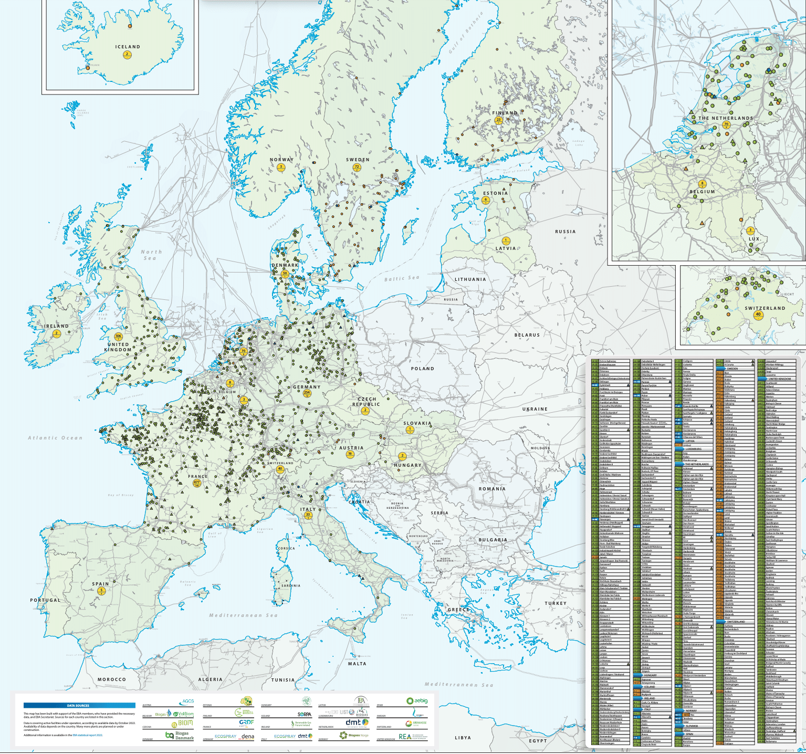Click the Renewable Gas Forum Ireland logo
This screenshot has width=806, height=754.
[301, 724]
